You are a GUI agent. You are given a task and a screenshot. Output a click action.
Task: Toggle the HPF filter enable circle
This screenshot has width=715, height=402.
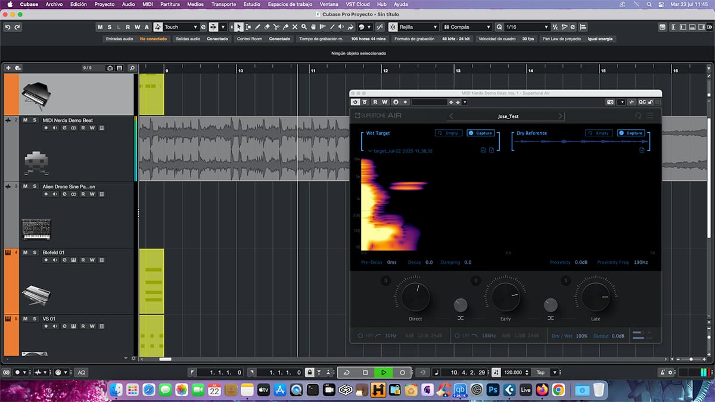coord(360,336)
